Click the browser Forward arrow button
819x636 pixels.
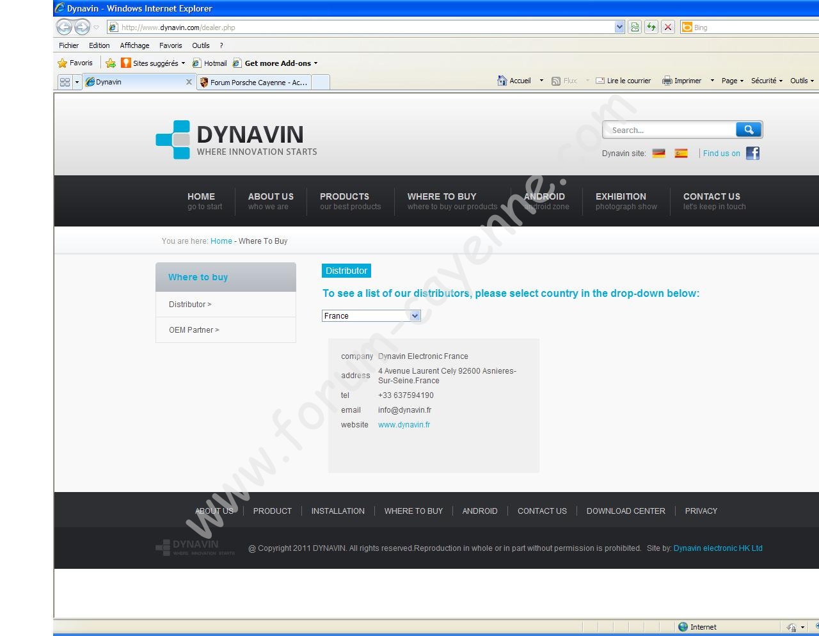pos(82,27)
